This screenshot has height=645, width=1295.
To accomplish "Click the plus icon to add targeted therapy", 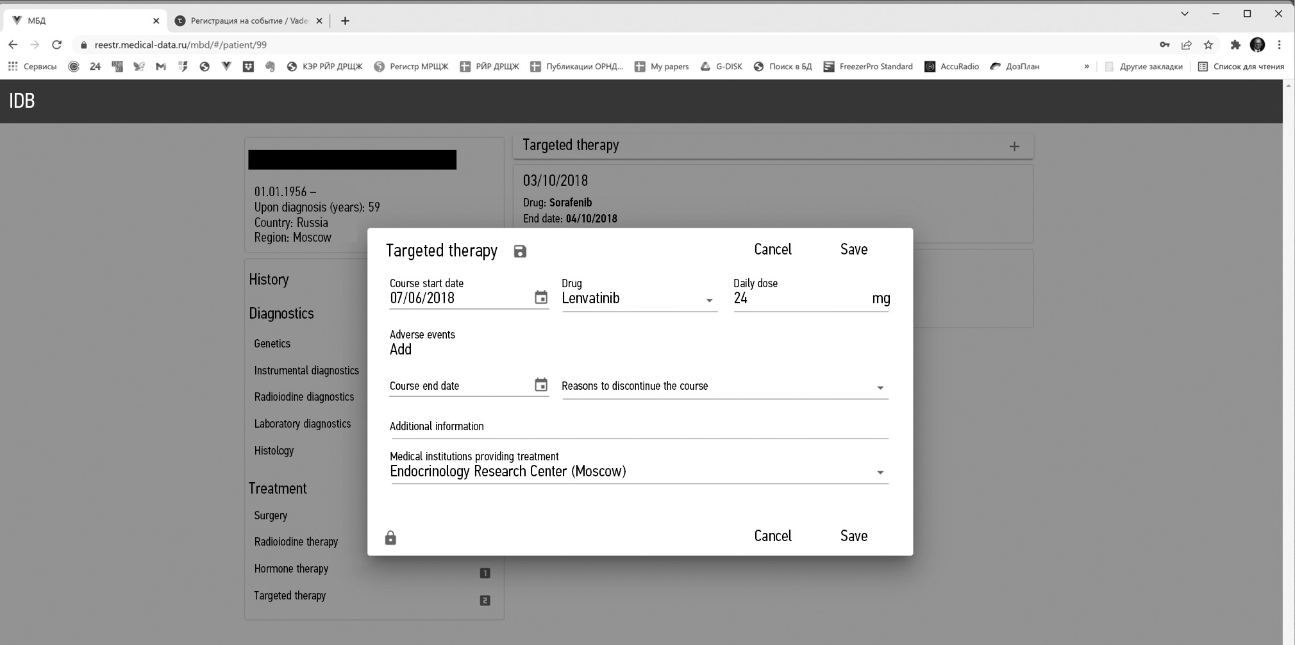I will point(1014,147).
